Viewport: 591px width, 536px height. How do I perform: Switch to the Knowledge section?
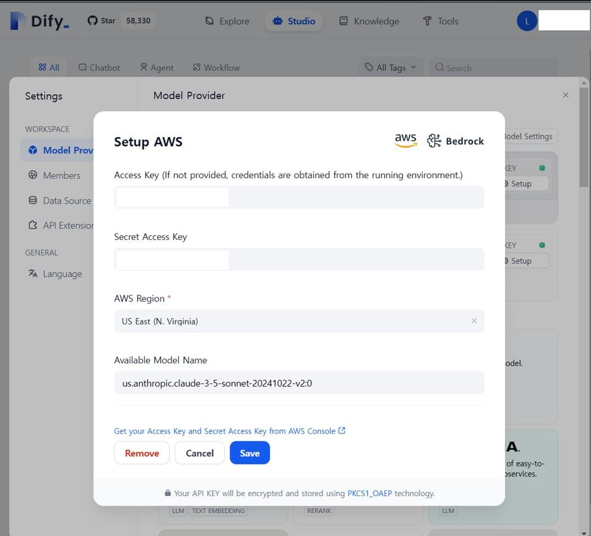tap(369, 21)
